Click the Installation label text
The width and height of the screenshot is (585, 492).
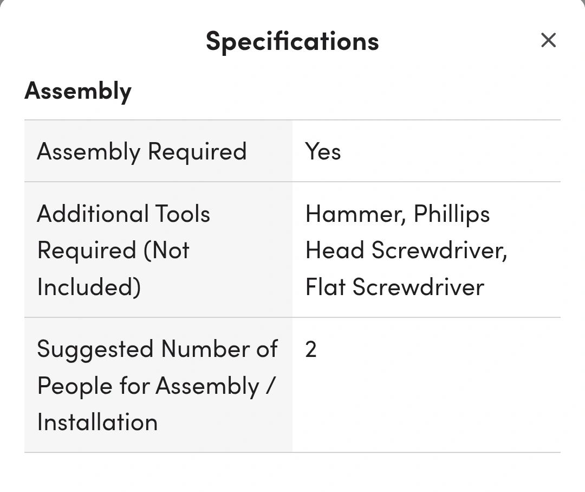tap(97, 422)
